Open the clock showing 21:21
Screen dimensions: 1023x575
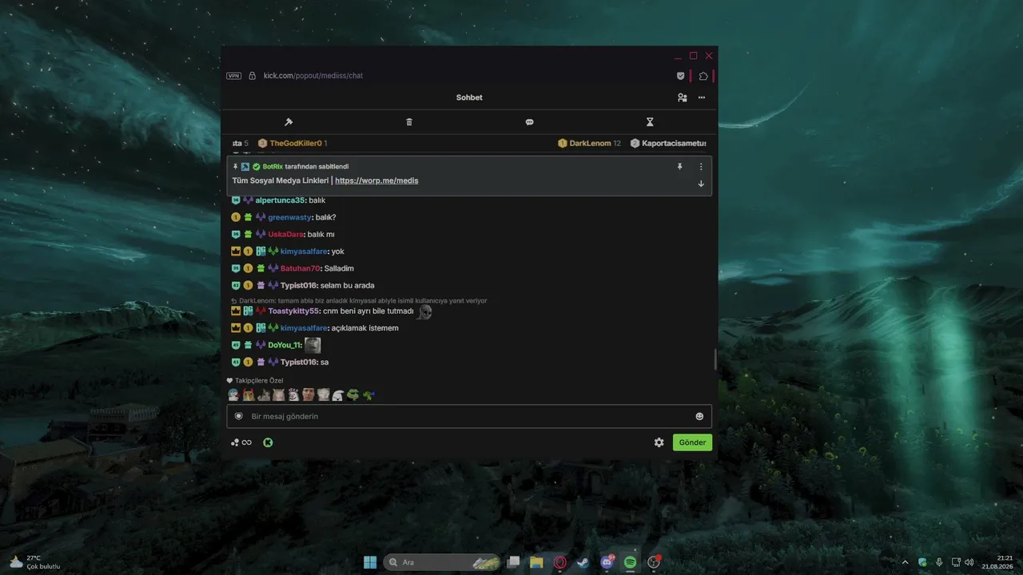(x=998, y=562)
